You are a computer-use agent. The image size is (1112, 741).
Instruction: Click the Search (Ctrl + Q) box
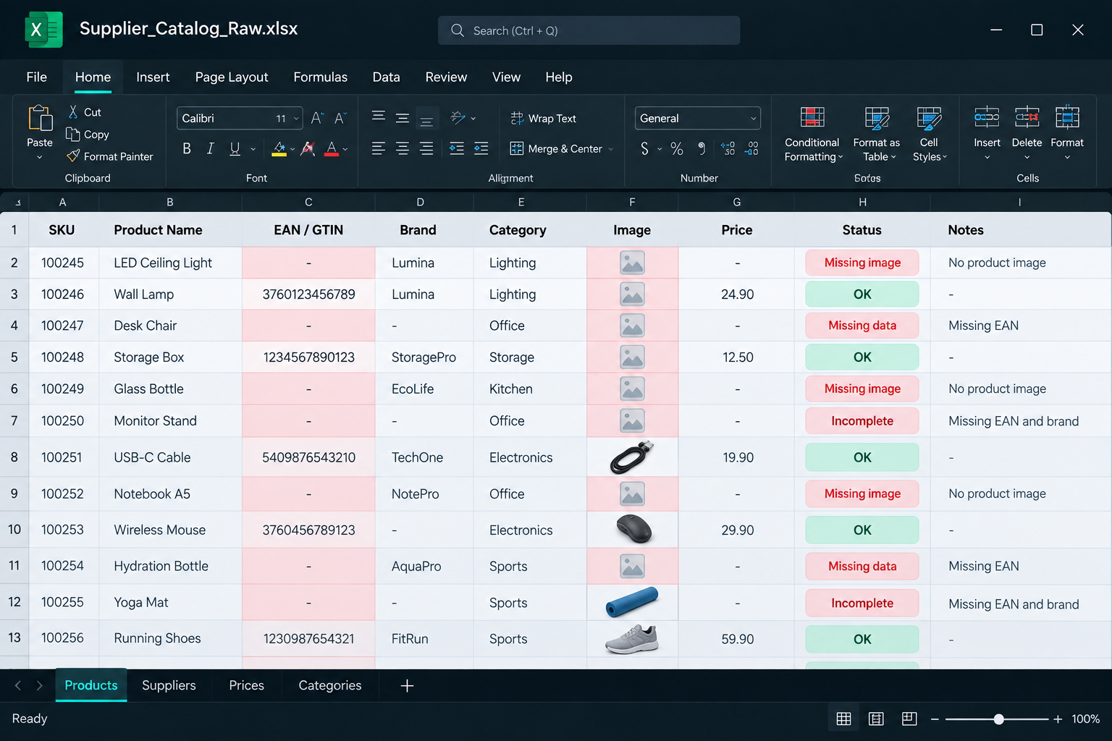tap(589, 30)
